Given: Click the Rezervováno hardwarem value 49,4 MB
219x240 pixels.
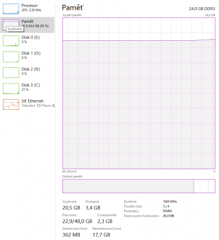Looking at the screenshot, I should 169,216.
